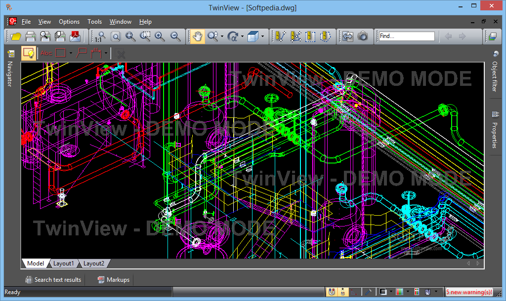The width and height of the screenshot is (506, 301).
Task: Open the 3D view cube dropdown
Action: (x=262, y=37)
